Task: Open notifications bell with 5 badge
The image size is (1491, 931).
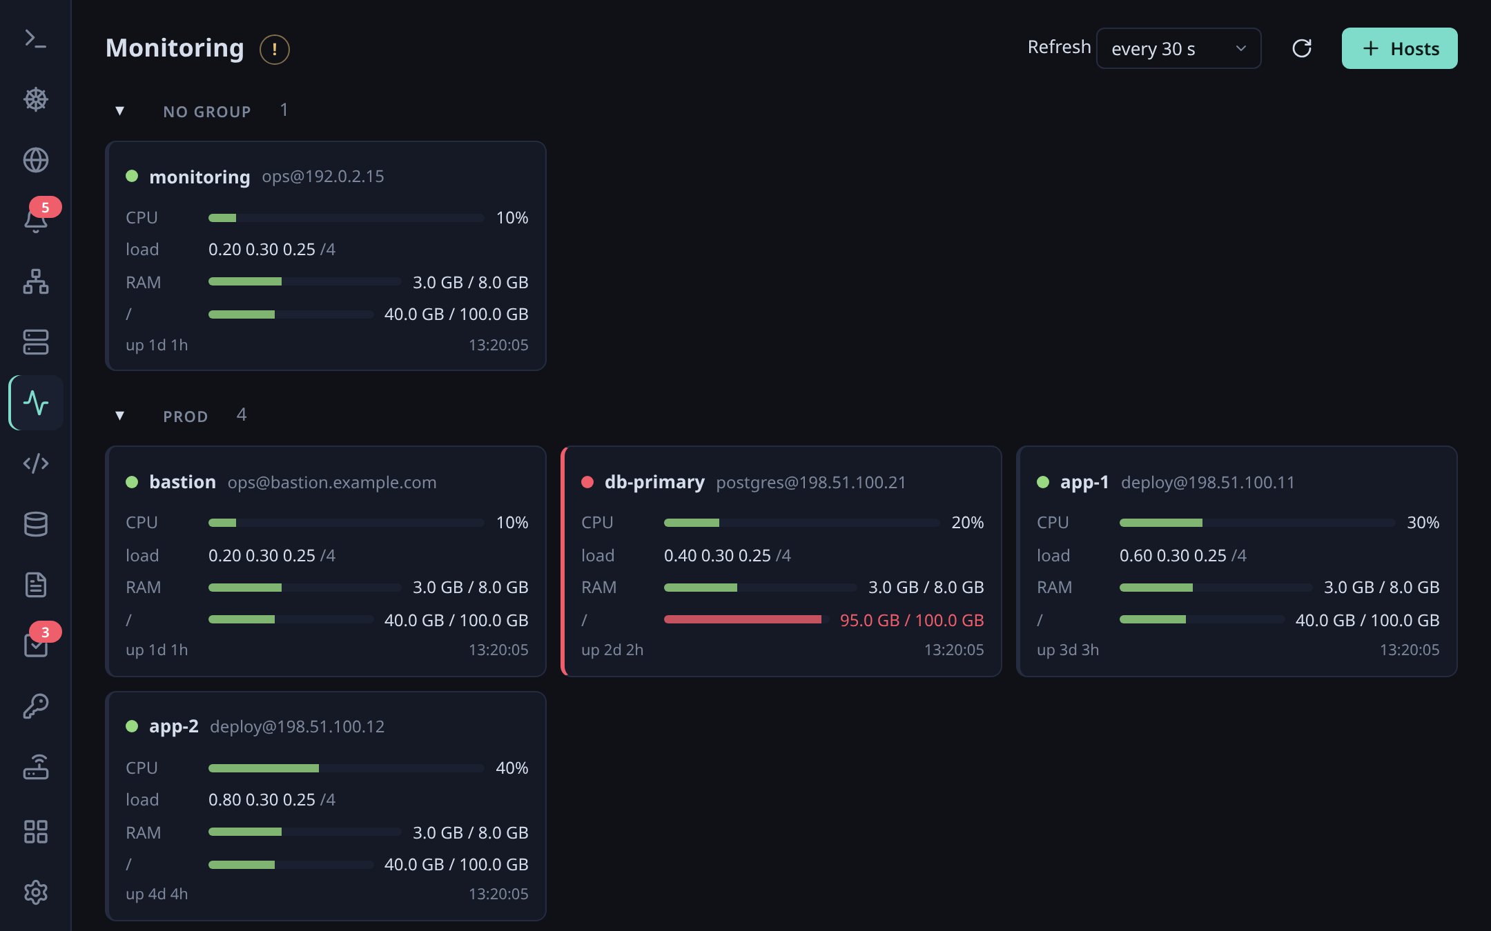Action: 35,221
